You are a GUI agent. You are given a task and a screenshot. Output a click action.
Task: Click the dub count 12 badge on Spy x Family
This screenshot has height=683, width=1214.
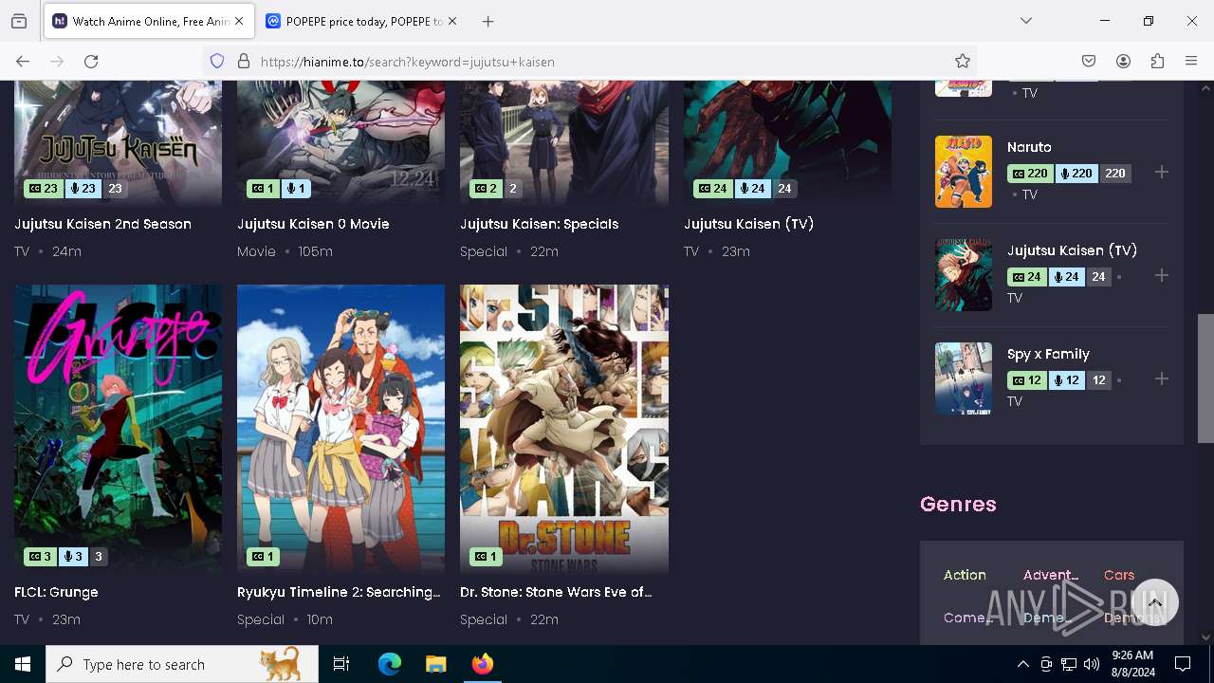[x=1065, y=380]
